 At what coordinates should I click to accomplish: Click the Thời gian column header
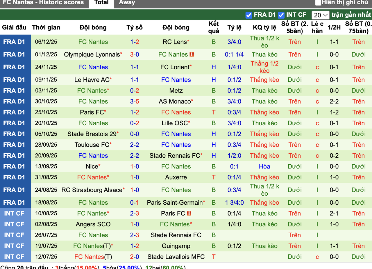click(46, 28)
